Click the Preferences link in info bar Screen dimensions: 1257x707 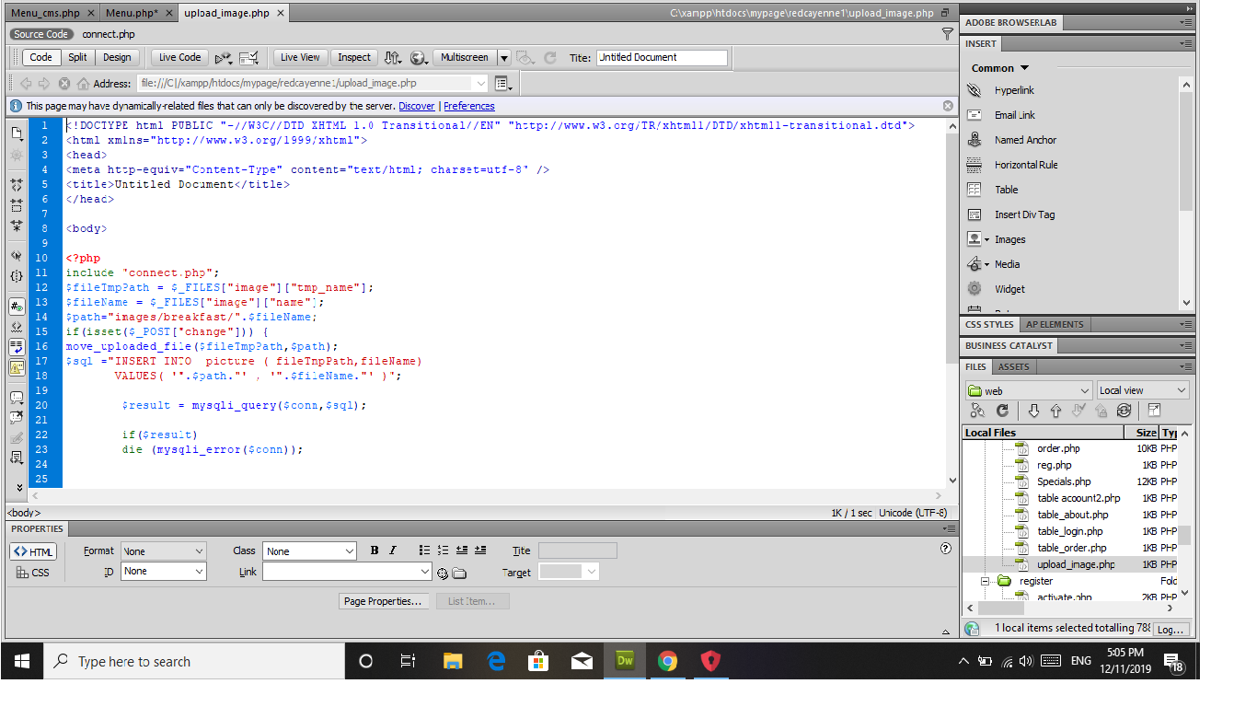coord(469,106)
